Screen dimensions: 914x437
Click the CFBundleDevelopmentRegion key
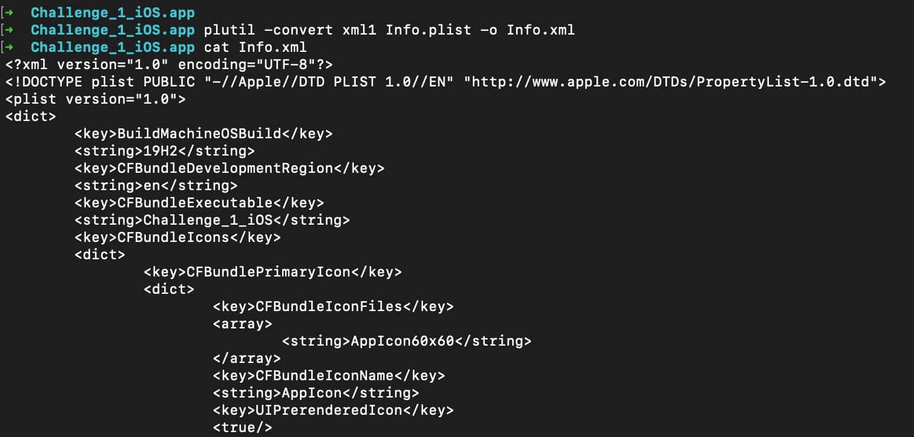230,168
